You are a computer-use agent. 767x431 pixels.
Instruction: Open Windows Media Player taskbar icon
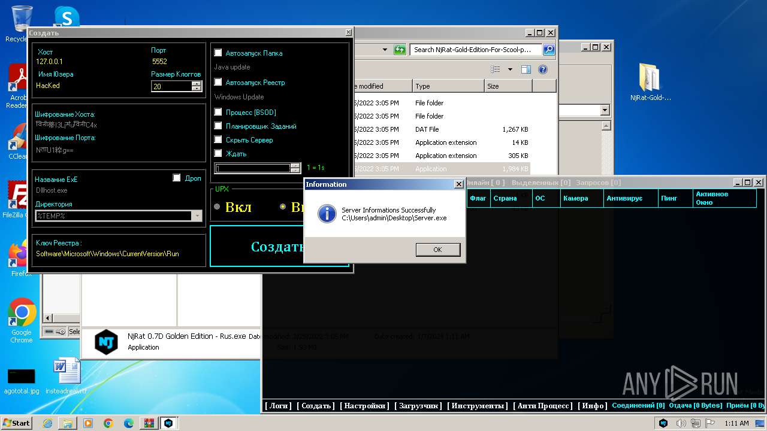click(x=88, y=423)
